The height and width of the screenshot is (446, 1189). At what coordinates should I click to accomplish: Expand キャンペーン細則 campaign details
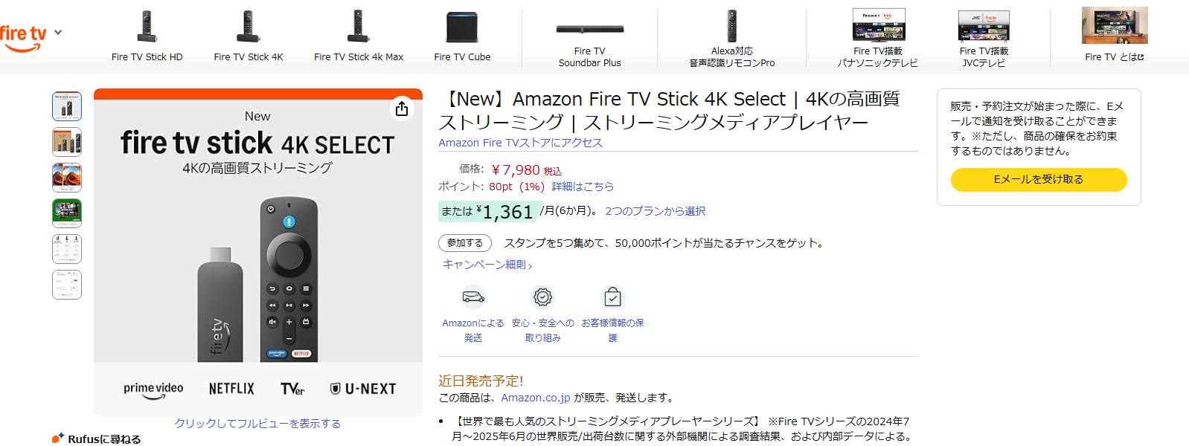pyautogui.click(x=487, y=265)
